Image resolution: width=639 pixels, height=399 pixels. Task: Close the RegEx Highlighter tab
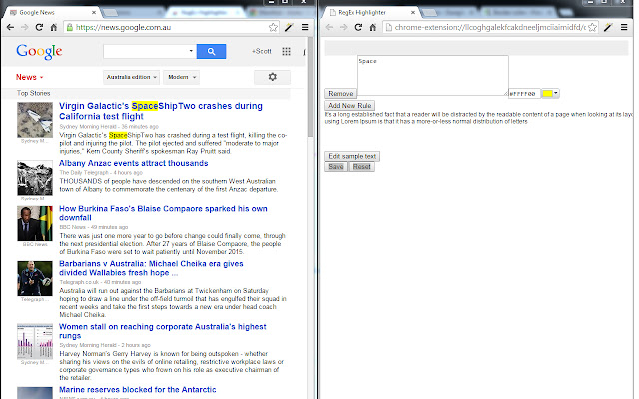pyautogui.click(x=412, y=13)
